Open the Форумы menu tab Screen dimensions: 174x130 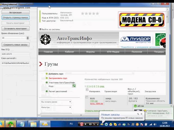[91, 52]
